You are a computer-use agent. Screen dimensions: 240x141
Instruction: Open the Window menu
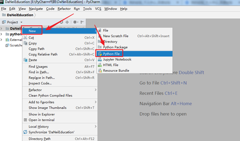coord(111,9)
